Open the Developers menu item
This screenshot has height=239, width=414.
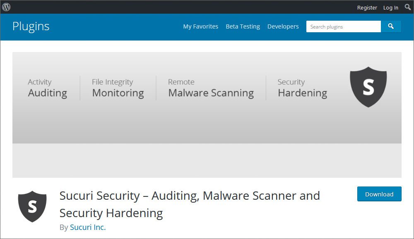[x=283, y=26]
